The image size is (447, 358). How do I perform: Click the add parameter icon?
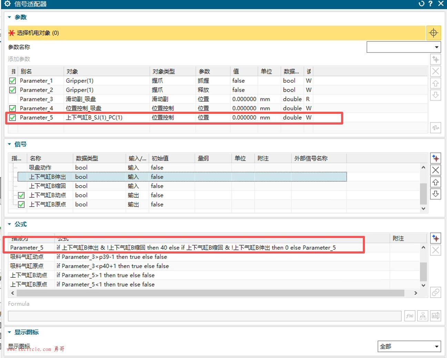436,59
